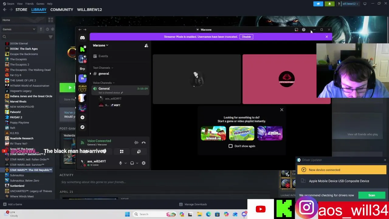Open Games menu in Steam menu bar

(x=40, y=4)
